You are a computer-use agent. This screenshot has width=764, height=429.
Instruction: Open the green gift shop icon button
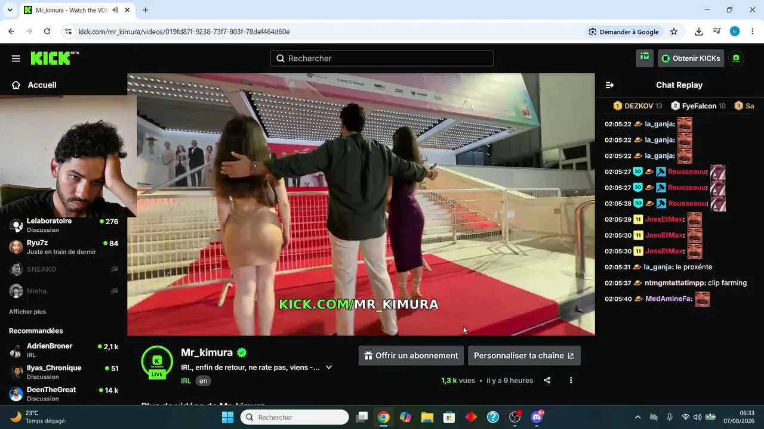pos(645,58)
